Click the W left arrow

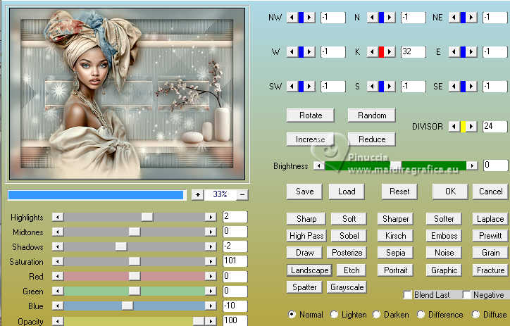(292, 51)
